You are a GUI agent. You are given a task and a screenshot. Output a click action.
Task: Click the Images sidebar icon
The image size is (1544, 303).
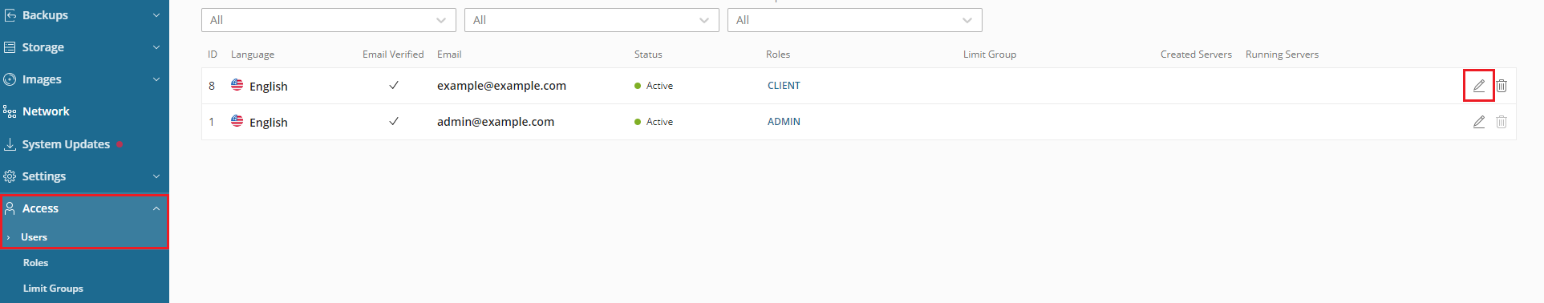(x=10, y=79)
